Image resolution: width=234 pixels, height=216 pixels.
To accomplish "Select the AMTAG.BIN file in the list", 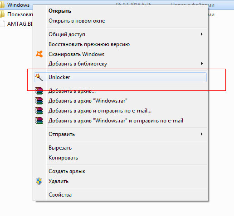I will [16, 24].
